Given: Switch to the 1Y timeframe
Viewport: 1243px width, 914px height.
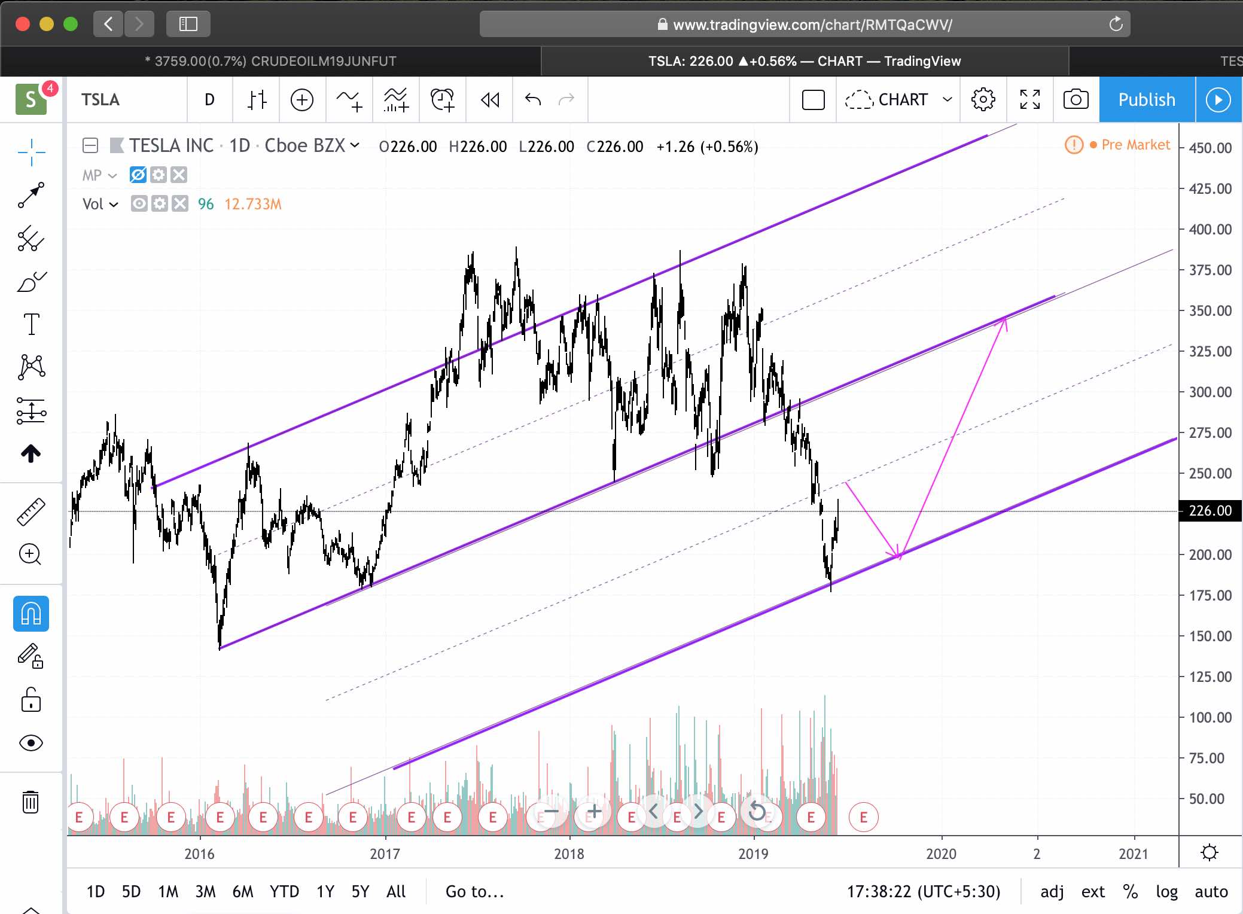Looking at the screenshot, I should (325, 891).
